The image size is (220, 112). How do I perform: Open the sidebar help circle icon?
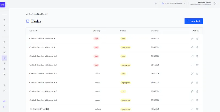coord(4,90)
